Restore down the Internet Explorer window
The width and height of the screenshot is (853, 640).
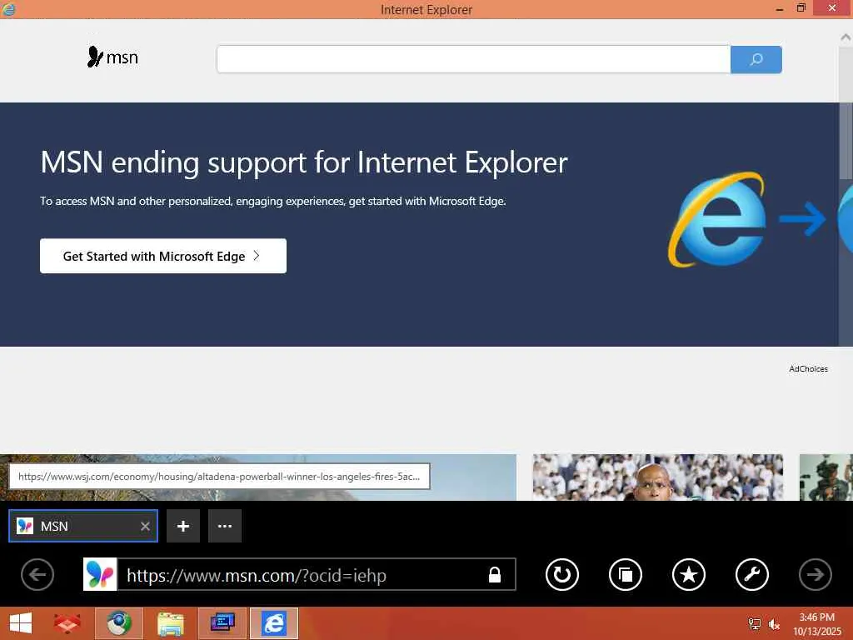[801, 8]
